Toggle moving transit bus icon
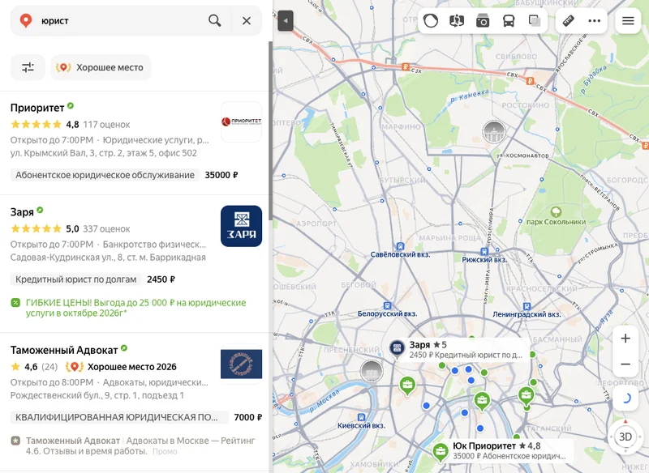Screen dimensions: 649x473 tap(509, 21)
